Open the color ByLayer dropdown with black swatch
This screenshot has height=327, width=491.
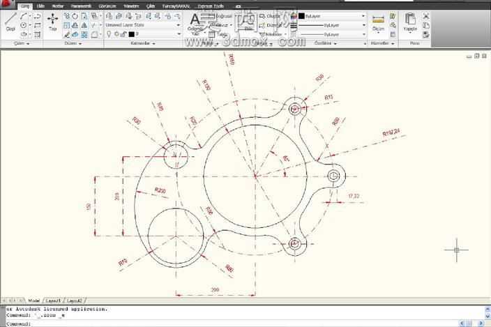point(332,16)
